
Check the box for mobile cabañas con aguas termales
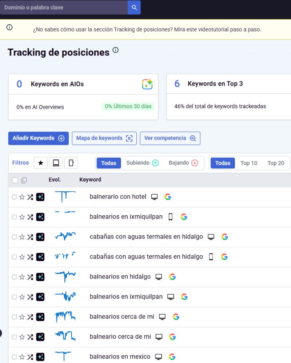click(x=15, y=257)
